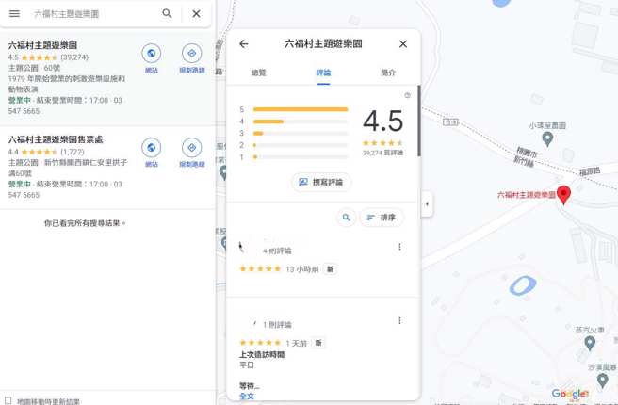
Task: Click the rating info icon above 4.5
Action: [x=408, y=95]
